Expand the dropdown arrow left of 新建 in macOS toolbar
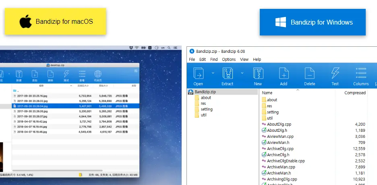Screen dimensions: 377x185 pyautogui.click(x=9, y=73)
